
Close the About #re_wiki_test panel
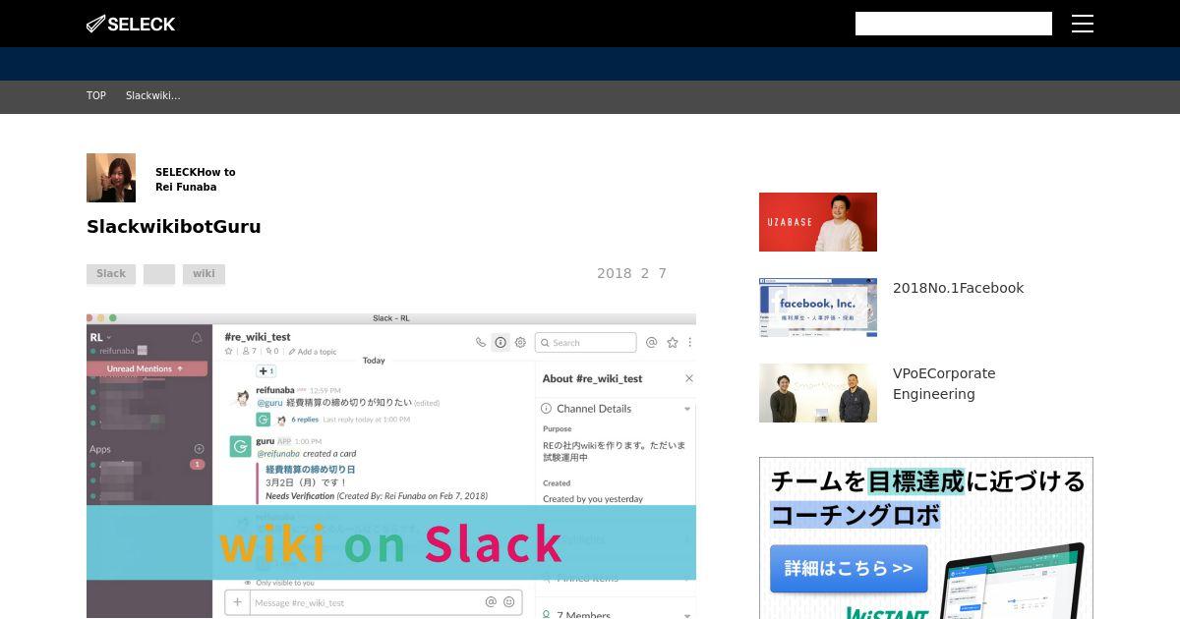coord(688,378)
